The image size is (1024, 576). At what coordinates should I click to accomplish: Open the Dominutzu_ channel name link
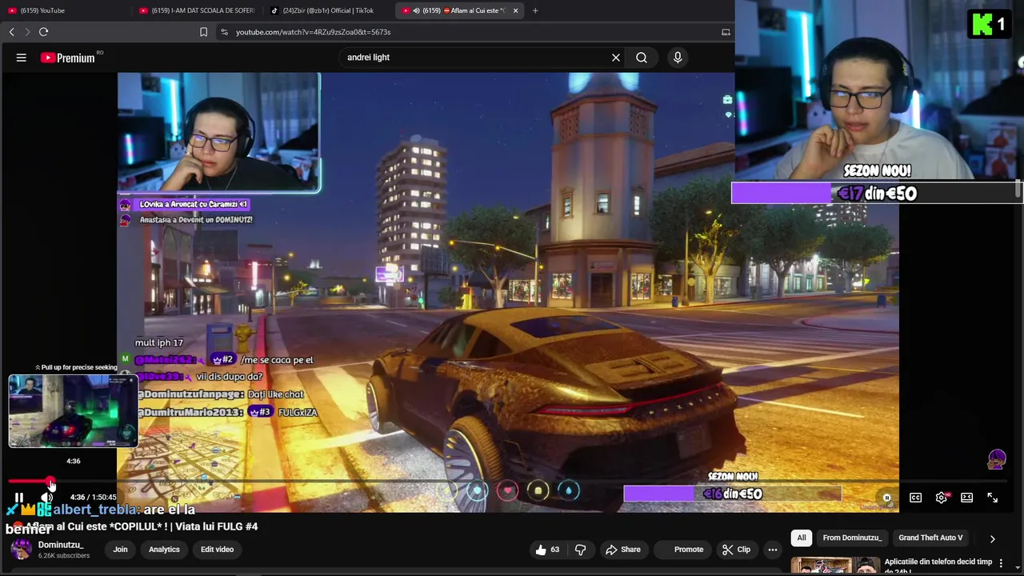coord(61,545)
